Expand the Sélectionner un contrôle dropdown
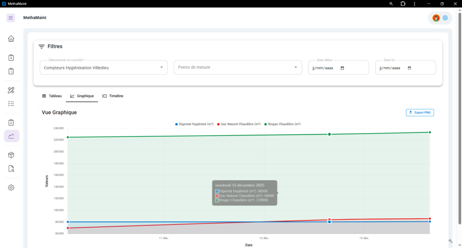Screen dimensions: 462x248 [103, 68]
